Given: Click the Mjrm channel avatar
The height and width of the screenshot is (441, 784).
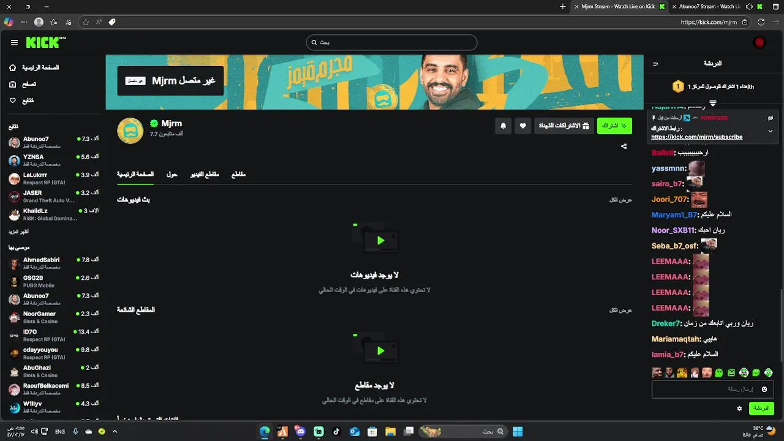Looking at the screenshot, I should coord(130,130).
